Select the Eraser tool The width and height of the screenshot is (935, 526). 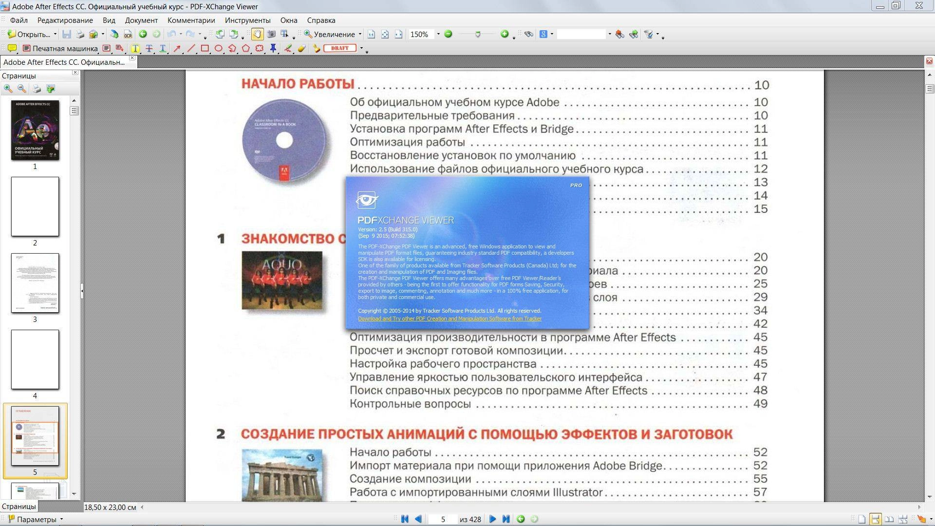point(302,48)
